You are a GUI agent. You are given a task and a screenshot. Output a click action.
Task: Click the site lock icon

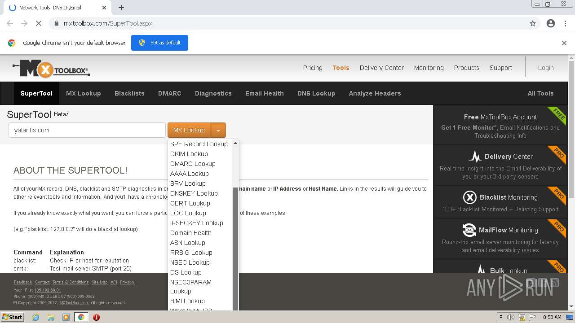(56, 23)
